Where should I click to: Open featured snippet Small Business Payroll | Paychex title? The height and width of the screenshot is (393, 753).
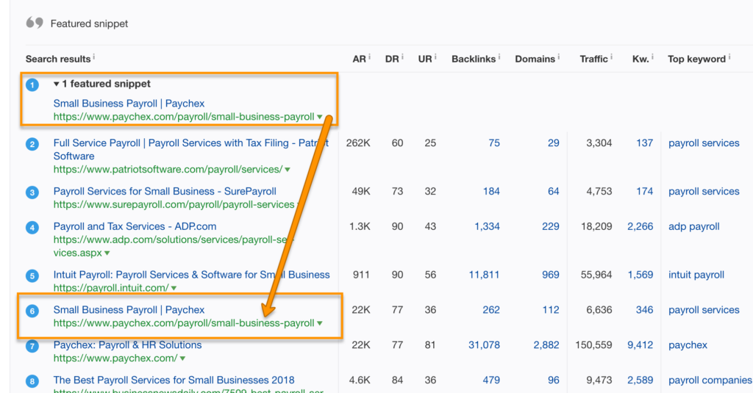[x=129, y=104]
